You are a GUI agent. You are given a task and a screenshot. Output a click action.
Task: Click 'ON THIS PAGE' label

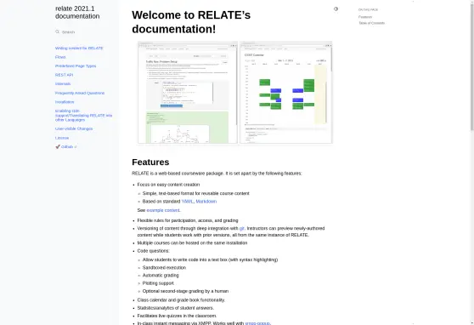point(368,9)
